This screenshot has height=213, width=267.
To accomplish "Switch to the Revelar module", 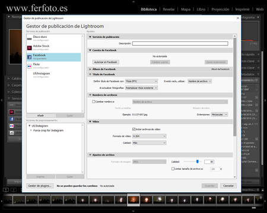I will (169, 9).
